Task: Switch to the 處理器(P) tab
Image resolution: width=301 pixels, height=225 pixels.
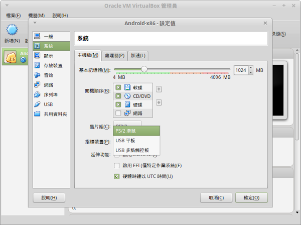Action: pos(114,56)
